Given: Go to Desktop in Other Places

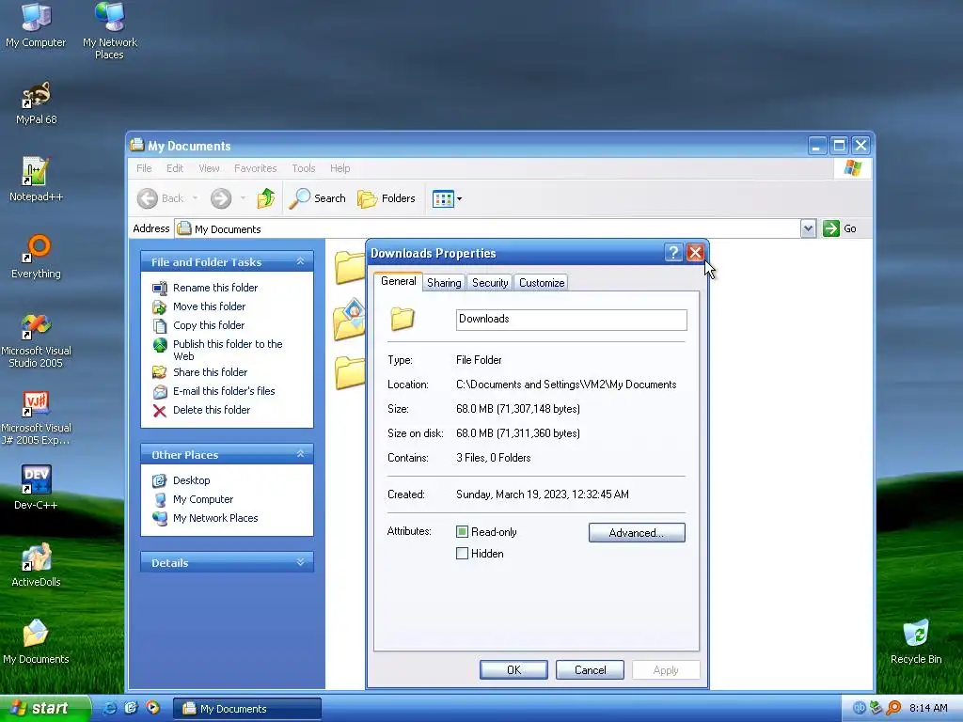Looking at the screenshot, I should [x=191, y=480].
